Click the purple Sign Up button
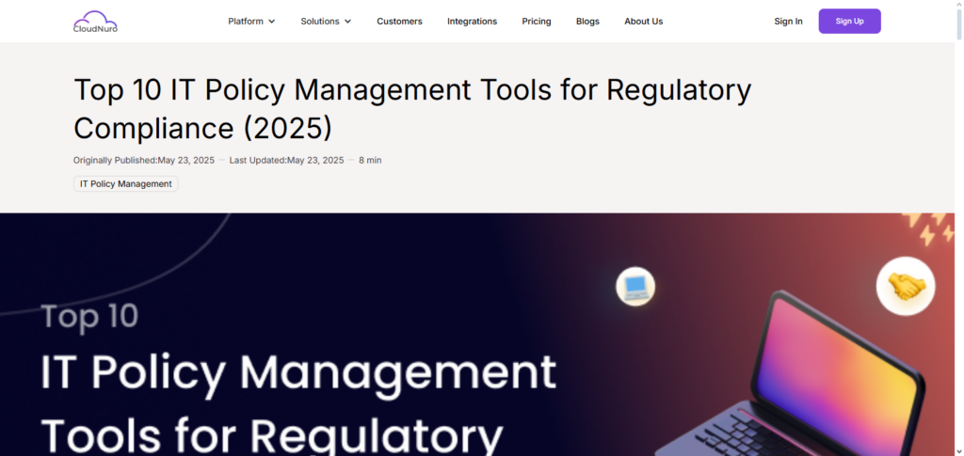 (850, 22)
